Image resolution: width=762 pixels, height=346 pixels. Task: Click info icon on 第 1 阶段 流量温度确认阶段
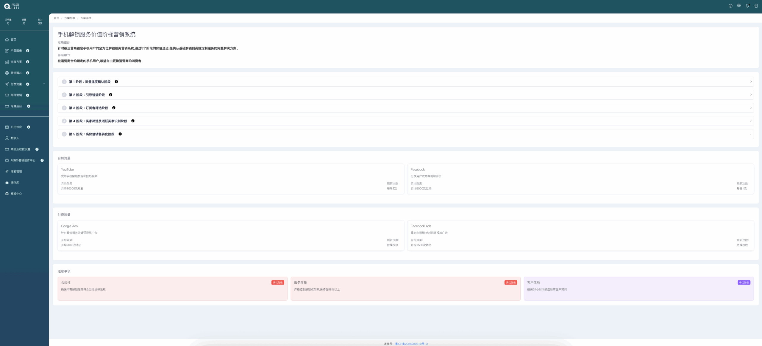116,82
